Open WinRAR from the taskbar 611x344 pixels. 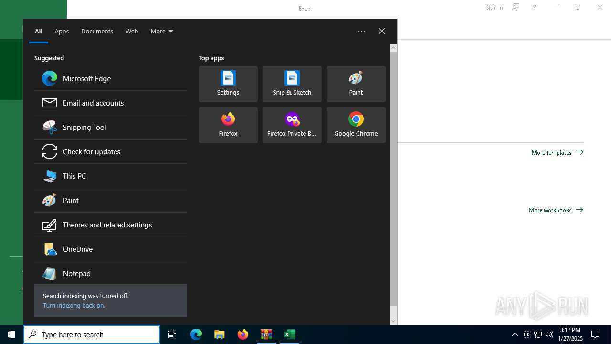click(266, 334)
